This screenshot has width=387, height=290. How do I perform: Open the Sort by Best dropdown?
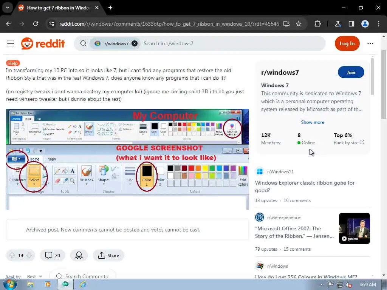click(34, 276)
